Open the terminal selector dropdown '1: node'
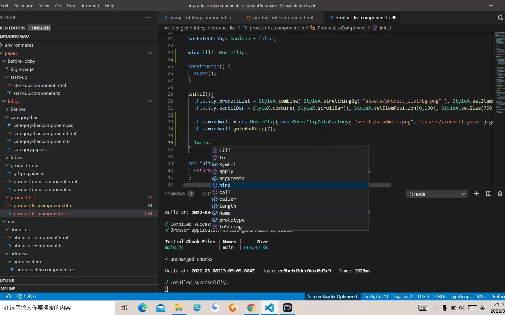Screen dimensions: 505x315 pos(437,194)
